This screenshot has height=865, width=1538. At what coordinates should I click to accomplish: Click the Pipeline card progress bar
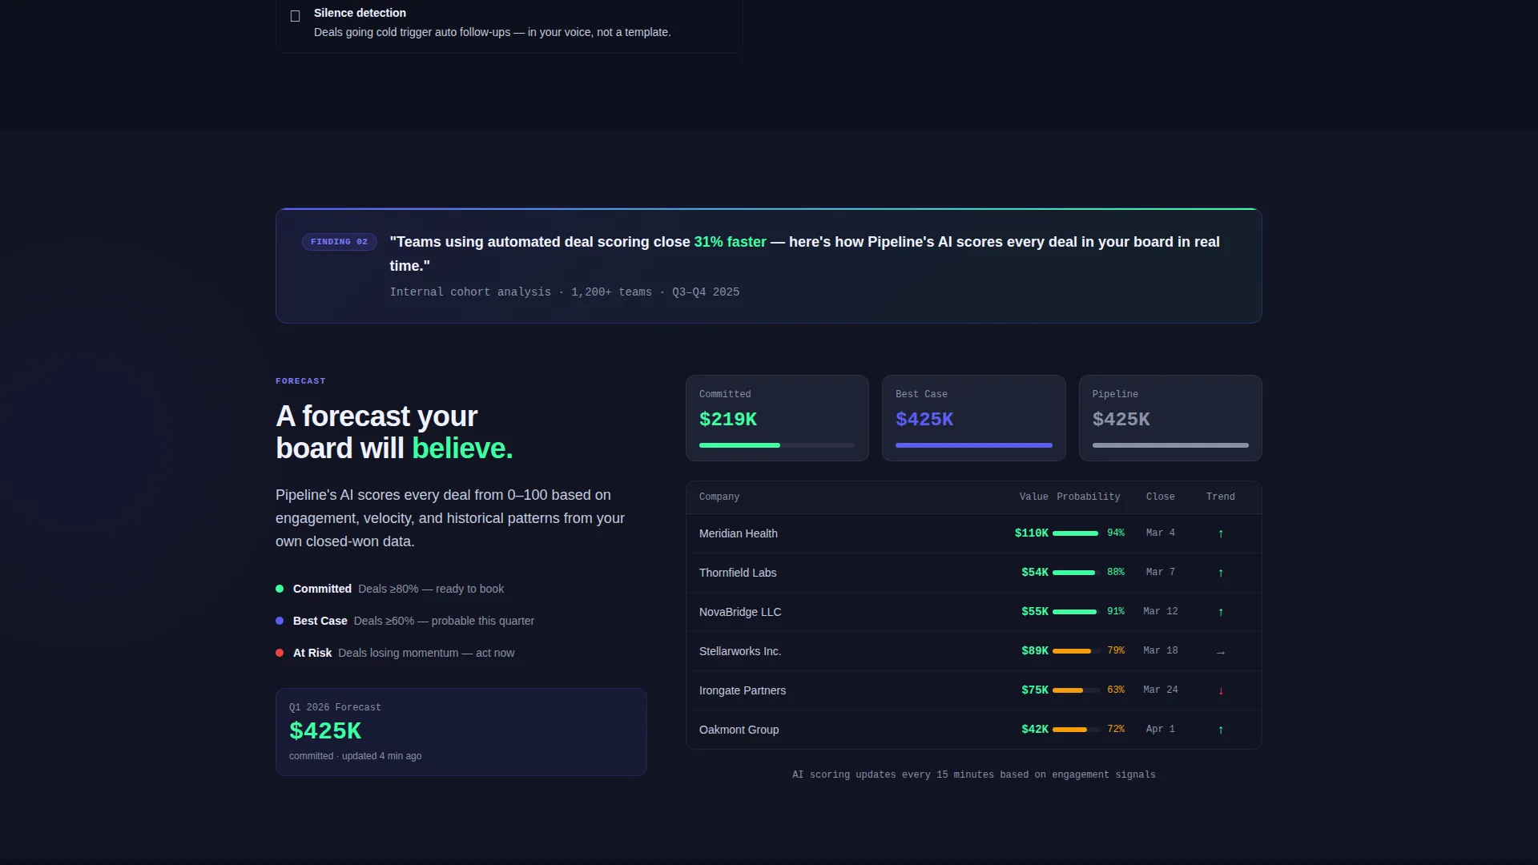[1170, 445]
